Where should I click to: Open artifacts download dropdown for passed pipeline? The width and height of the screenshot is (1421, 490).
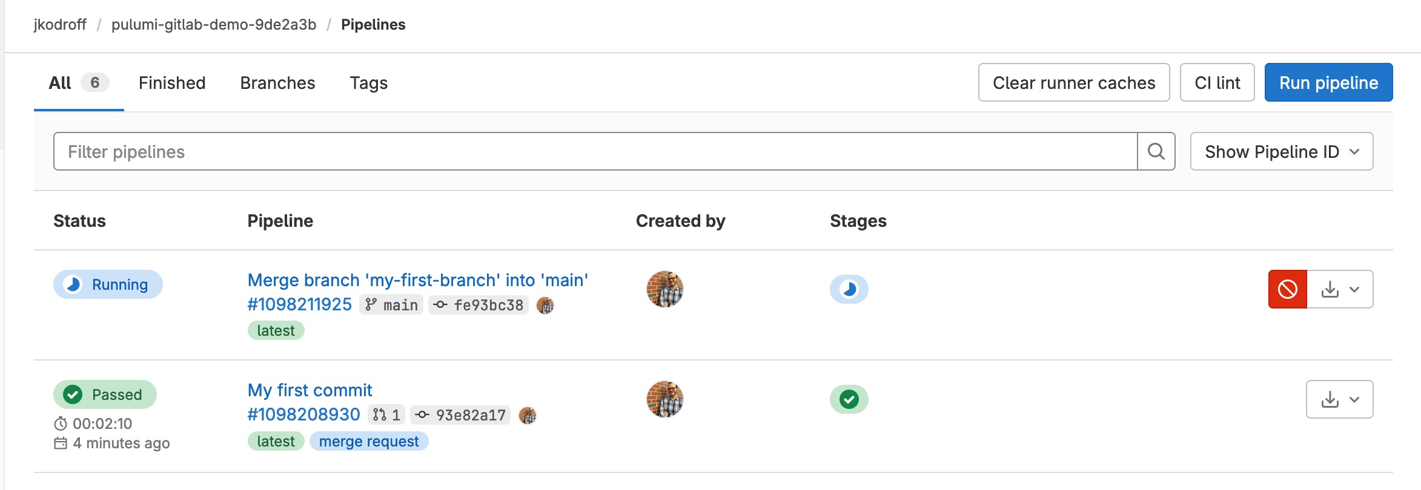point(1340,399)
